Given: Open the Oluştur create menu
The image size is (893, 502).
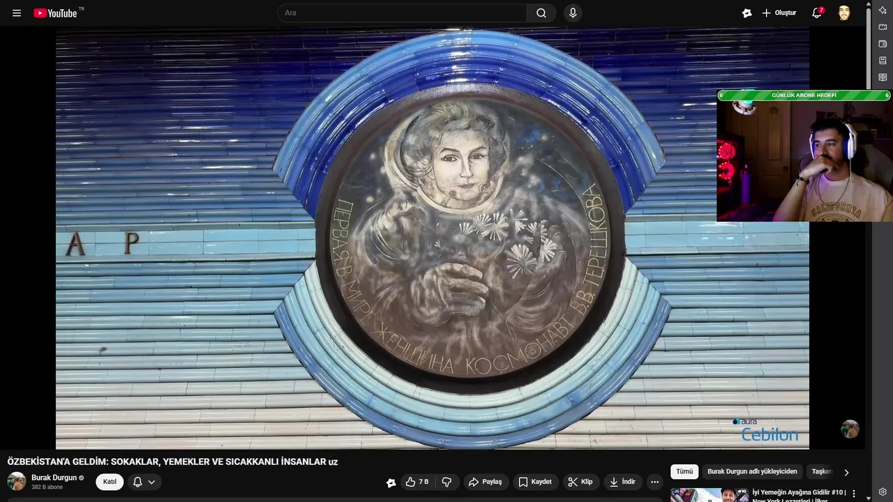Looking at the screenshot, I should (779, 13).
